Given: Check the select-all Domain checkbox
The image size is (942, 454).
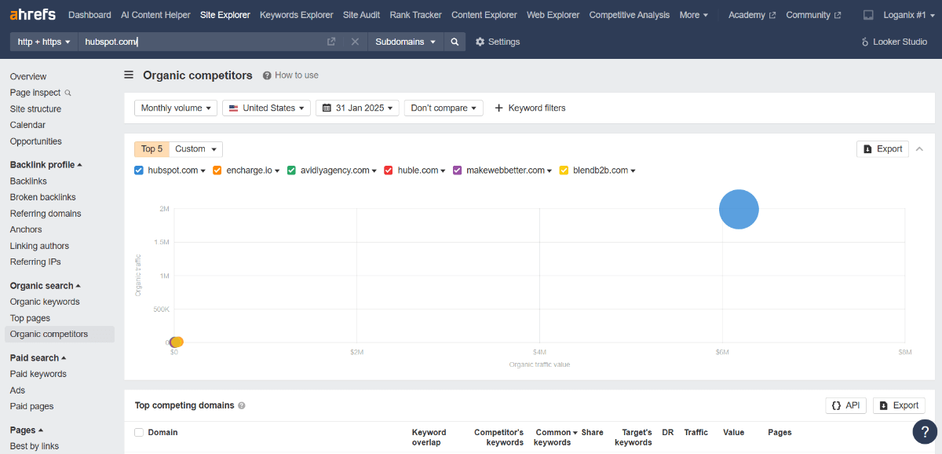Looking at the screenshot, I should point(139,432).
